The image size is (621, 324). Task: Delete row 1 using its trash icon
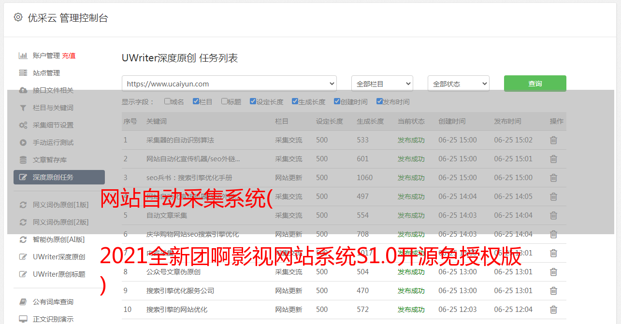tap(553, 140)
